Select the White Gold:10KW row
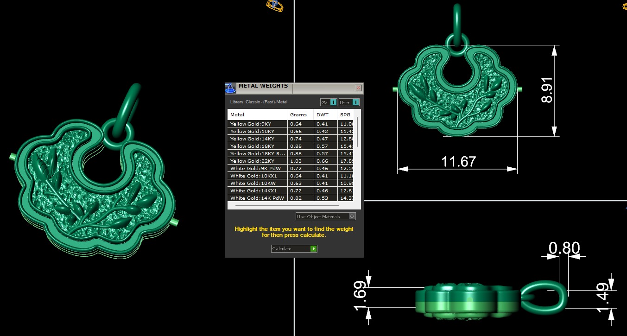The height and width of the screenshot is (336, 627). tap(291, 183)
